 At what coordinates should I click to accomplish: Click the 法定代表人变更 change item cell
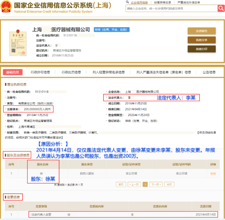click(41, 215)
